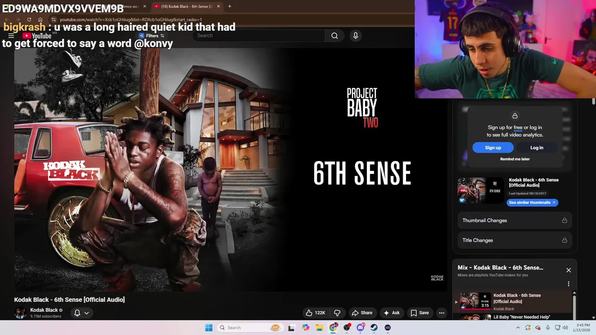
Task: Click the Ask button
Action: (x=391, y=313)
